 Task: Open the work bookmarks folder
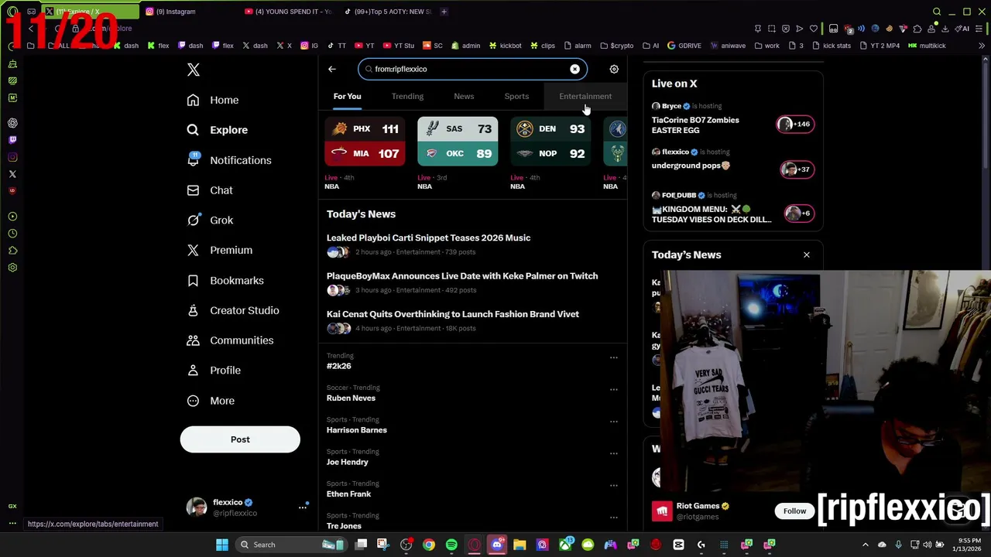click(766, 46)
